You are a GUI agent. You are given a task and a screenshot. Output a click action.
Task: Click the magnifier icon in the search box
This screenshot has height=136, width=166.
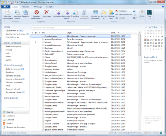click(91, 28)
